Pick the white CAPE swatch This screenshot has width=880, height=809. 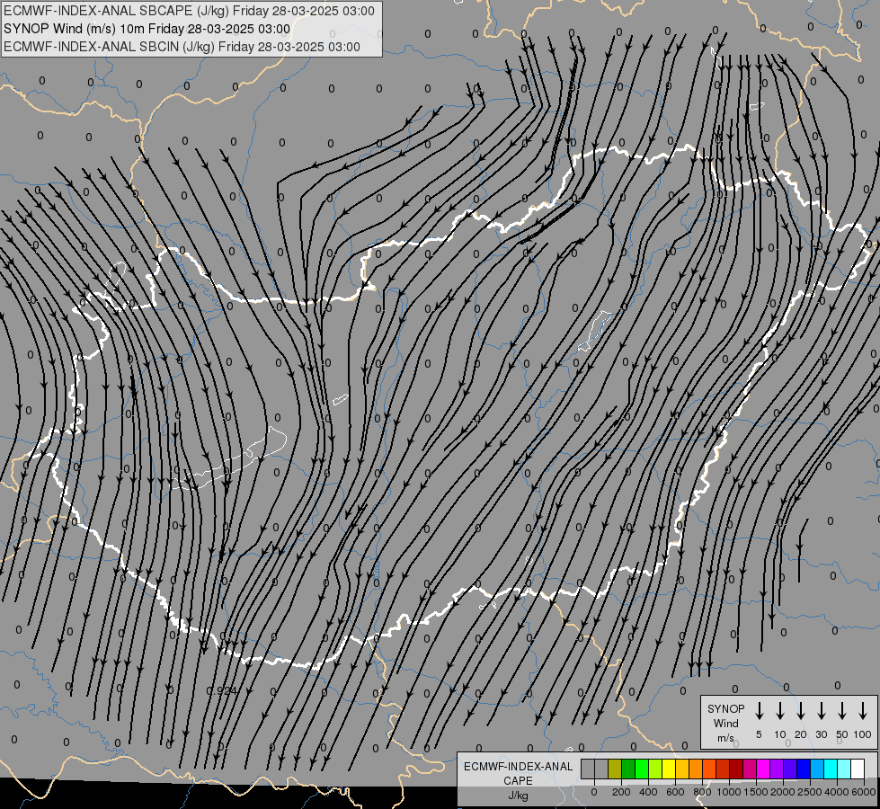coord(858,769)
